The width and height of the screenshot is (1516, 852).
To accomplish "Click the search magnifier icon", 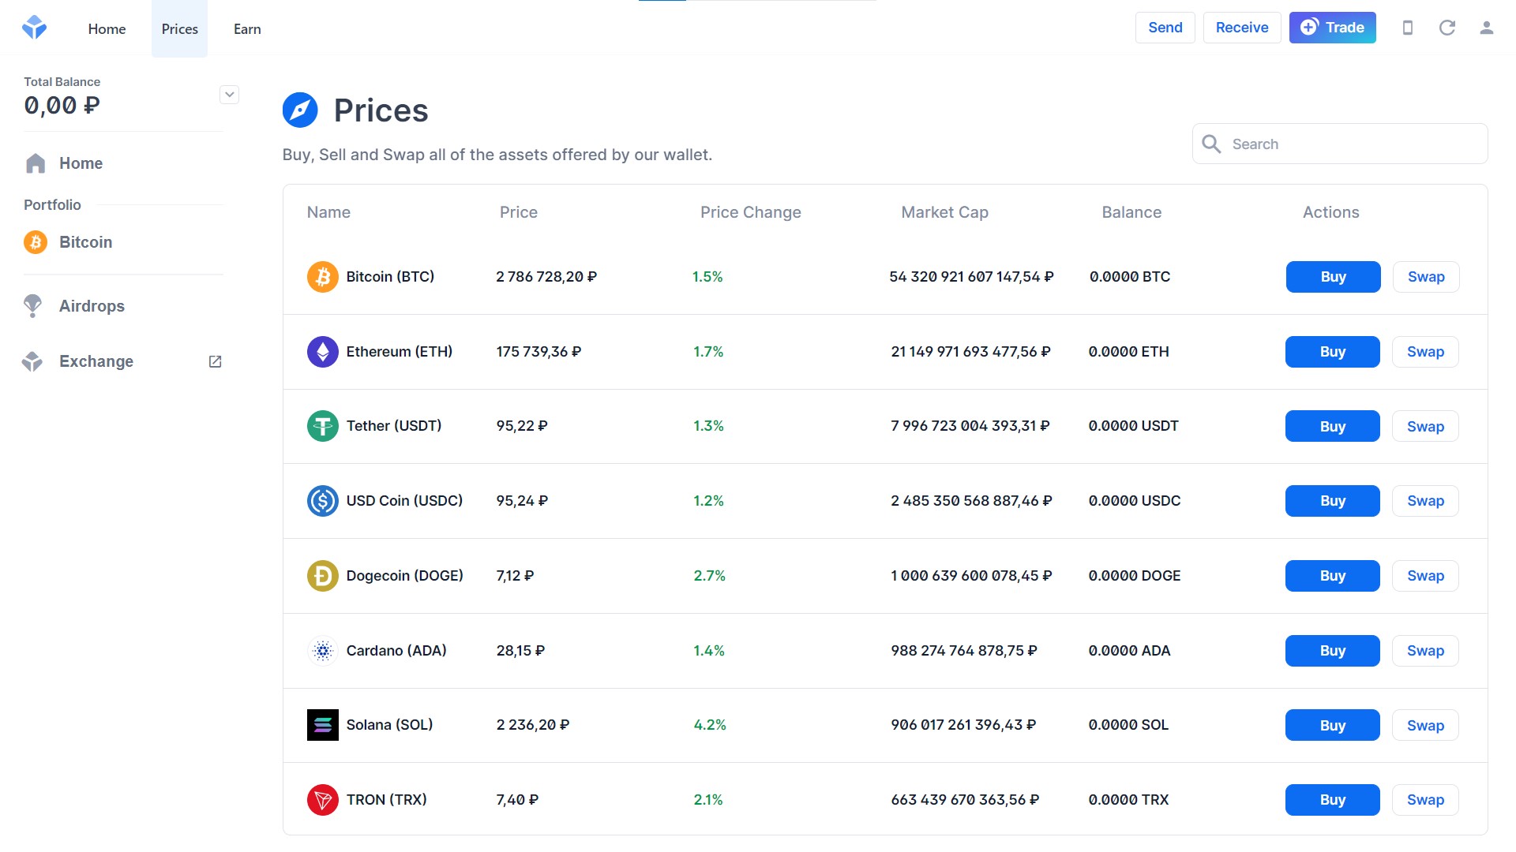I will tap(1211, 144).
